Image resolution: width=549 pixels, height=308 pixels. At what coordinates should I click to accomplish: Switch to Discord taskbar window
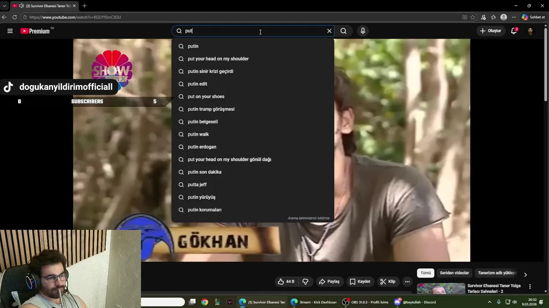coord(416,302)
